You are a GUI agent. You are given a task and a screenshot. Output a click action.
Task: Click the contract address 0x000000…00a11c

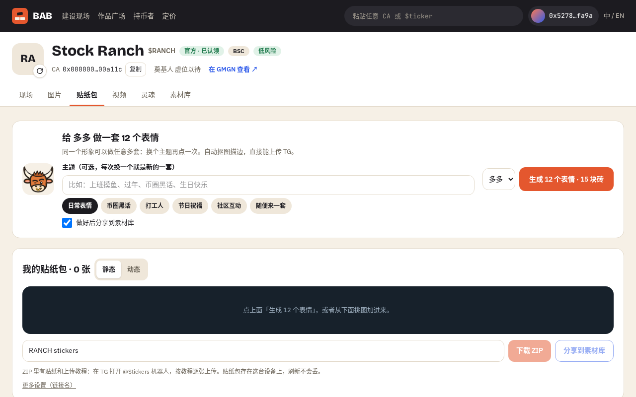pyautogui.click(x=92, y=69)
